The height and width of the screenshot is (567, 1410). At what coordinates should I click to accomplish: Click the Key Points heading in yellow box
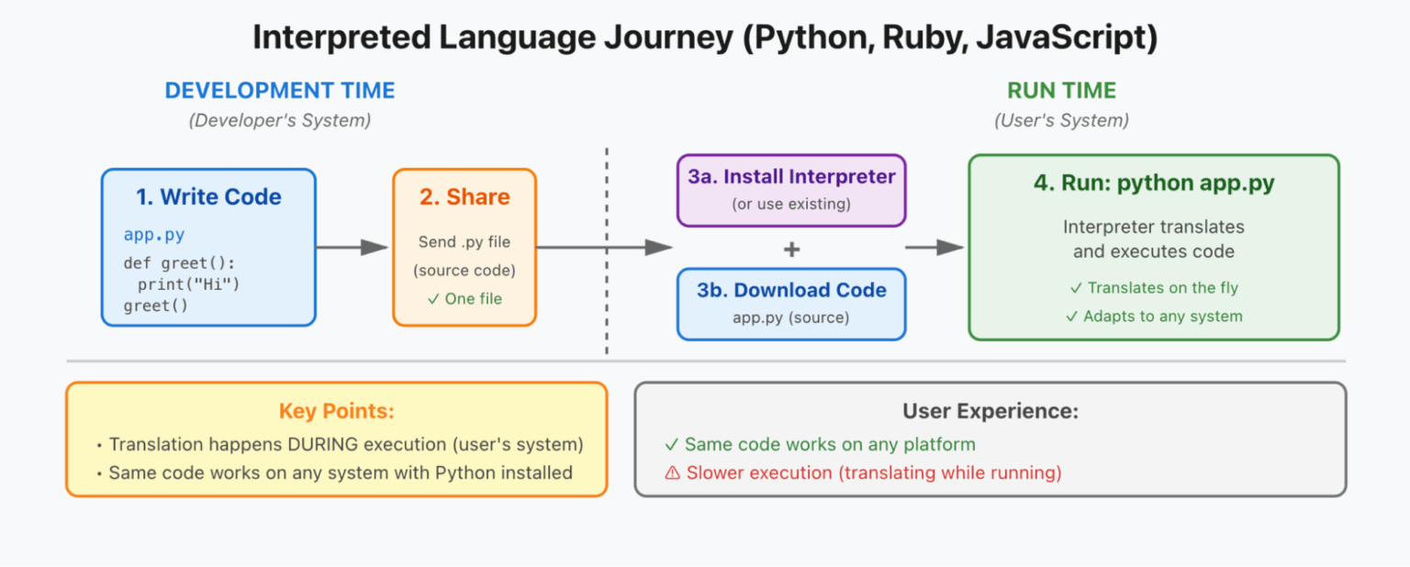point(336,411)
